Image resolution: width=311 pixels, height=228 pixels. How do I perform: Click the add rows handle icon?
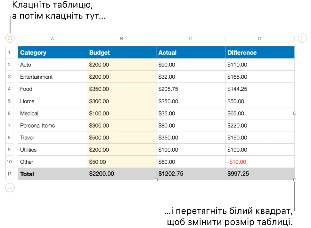[x=10, y=188]
